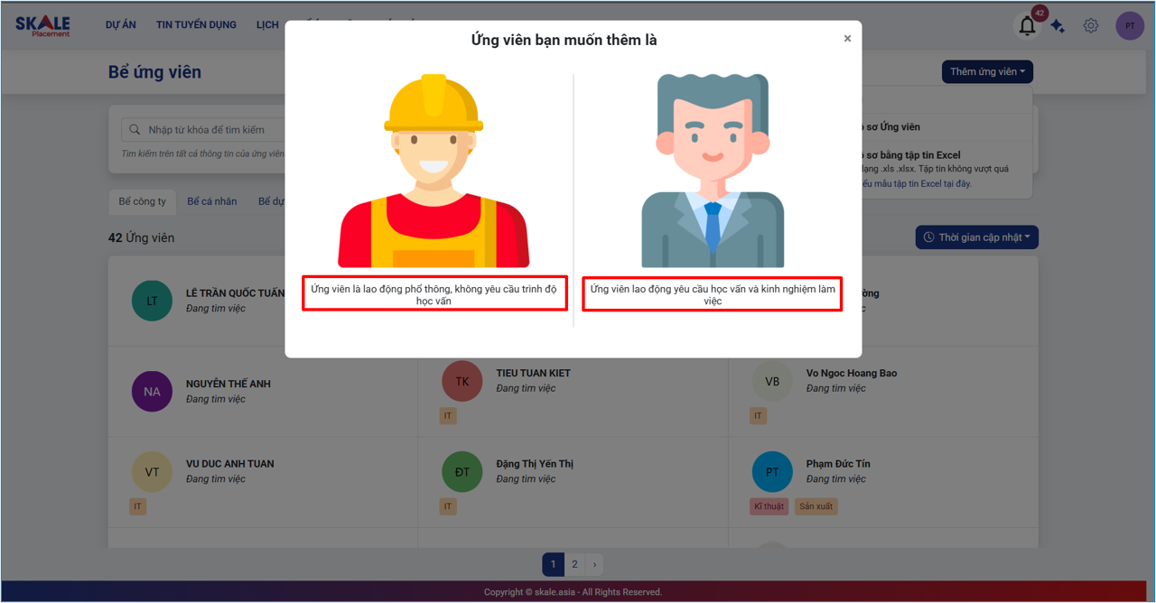
Task: Click the sparkle AI icon in header
Action: point(1058,27)
